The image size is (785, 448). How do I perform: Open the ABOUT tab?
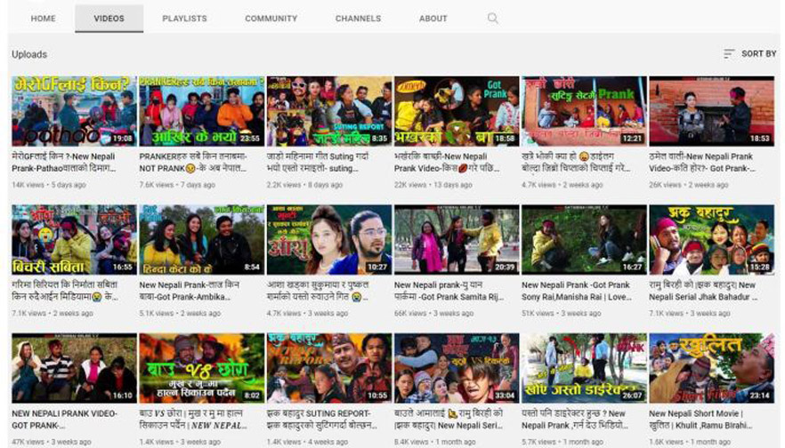pyautogui.click(x=433, y=19)
